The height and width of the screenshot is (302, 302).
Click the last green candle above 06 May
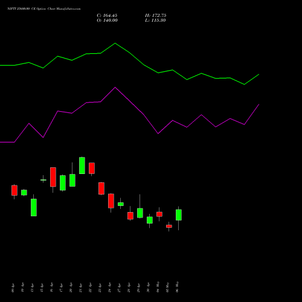pyautogui.click(x=179, y=215)
